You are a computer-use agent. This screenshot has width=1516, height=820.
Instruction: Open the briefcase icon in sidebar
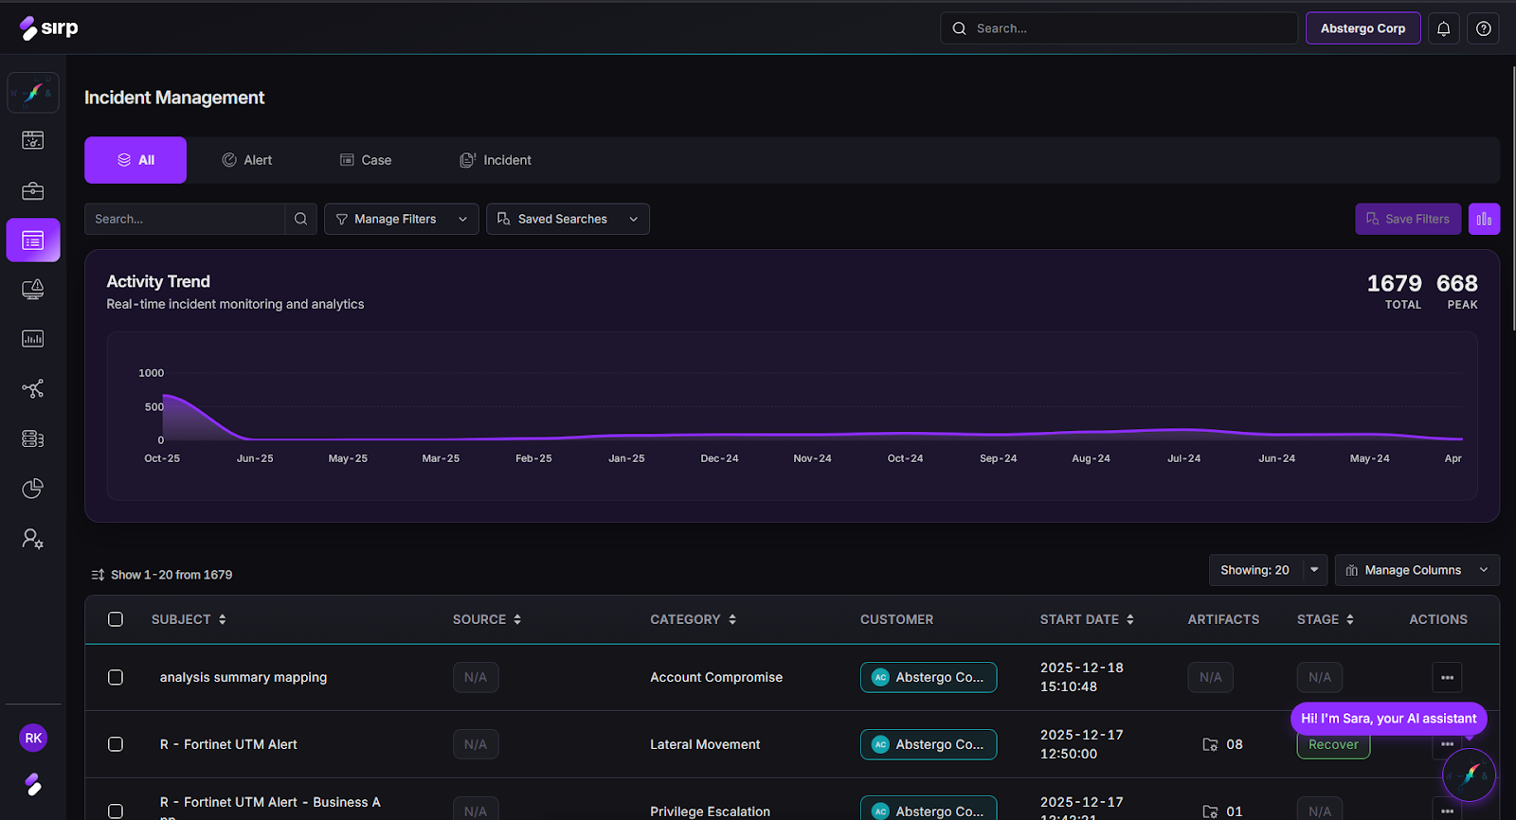pyautogui.click(x=33, y=191)
